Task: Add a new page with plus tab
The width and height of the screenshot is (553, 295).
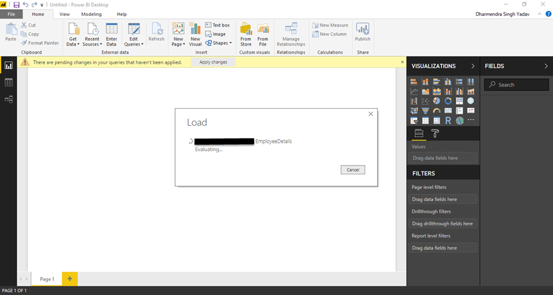Action: 70,279
